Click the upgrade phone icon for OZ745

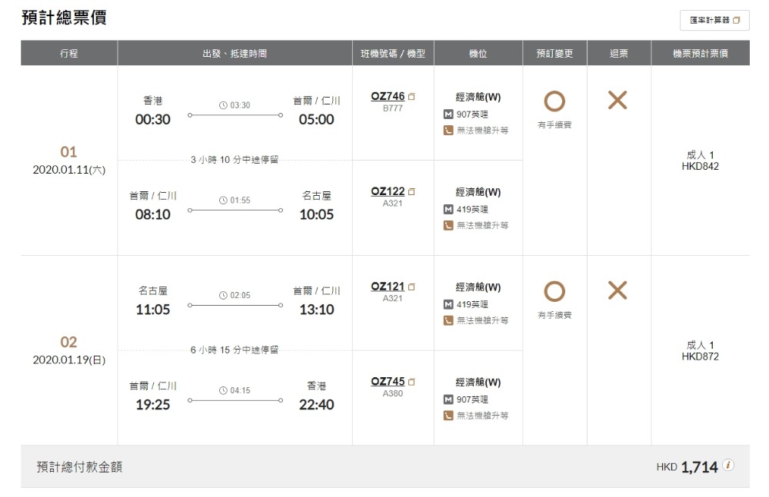pyautogui.click(x=448, y=416)
